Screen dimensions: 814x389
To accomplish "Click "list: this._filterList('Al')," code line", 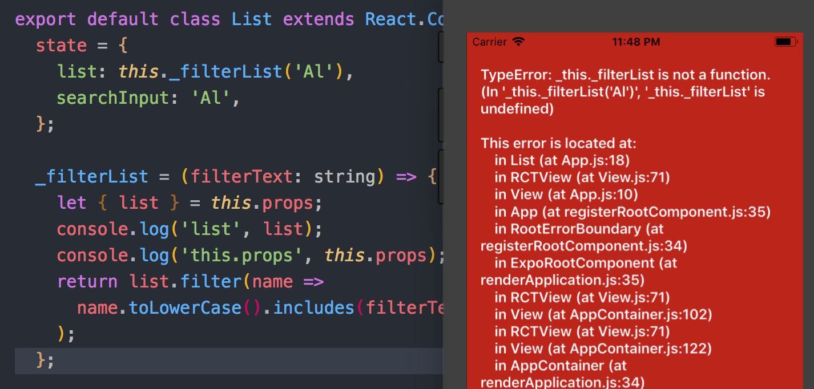I will tap(206, 71).
